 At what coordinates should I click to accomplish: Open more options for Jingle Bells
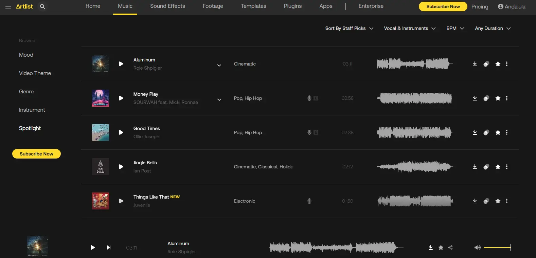pyautogui.click(x=507, y=167)
